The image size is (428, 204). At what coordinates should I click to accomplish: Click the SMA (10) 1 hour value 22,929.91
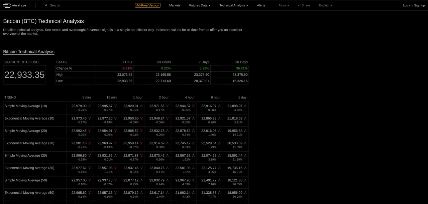(x=131, y=106)
